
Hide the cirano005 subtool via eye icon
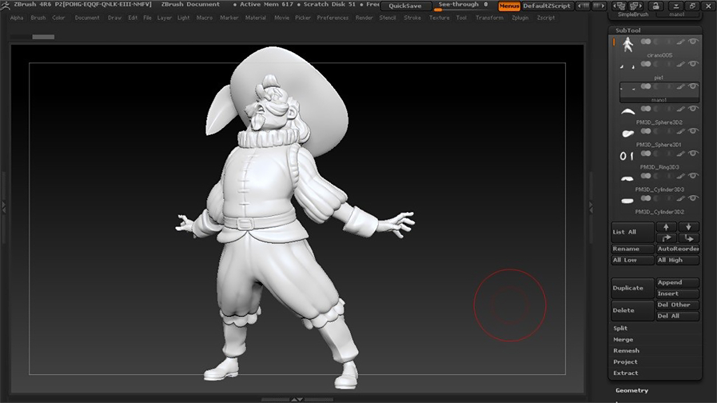(x=693, y=41)
